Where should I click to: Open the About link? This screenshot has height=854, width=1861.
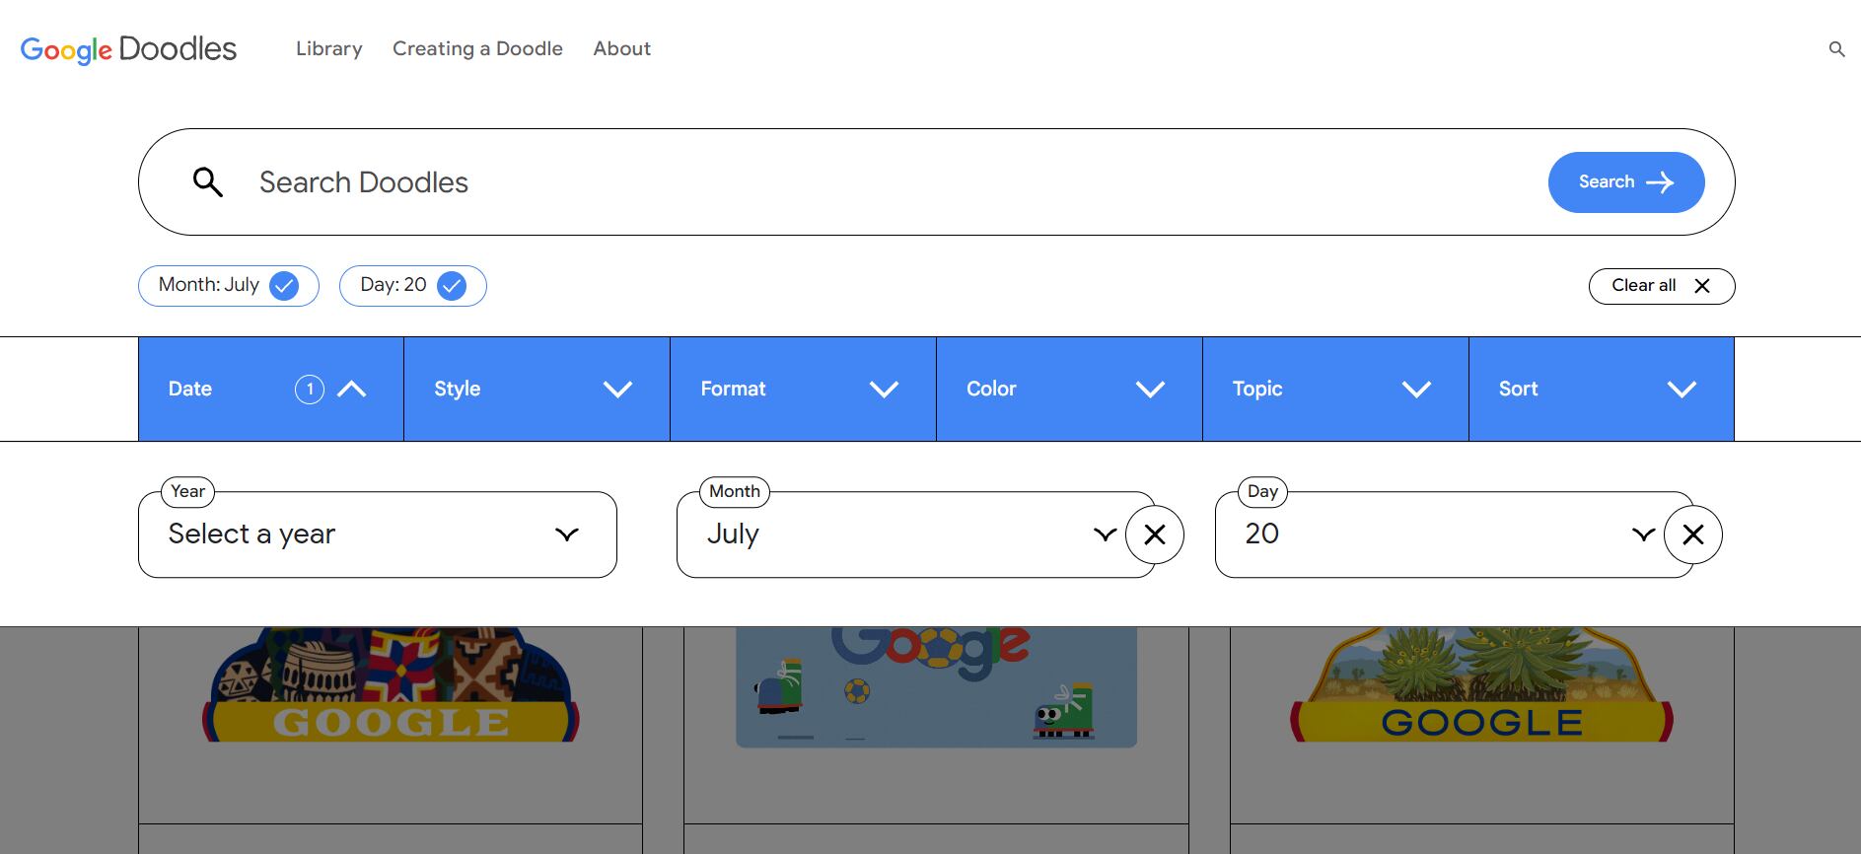621,49
